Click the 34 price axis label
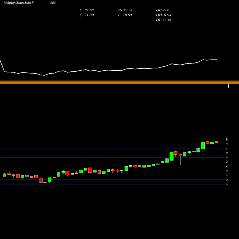239x239 pixels. (x=227, y=175)
